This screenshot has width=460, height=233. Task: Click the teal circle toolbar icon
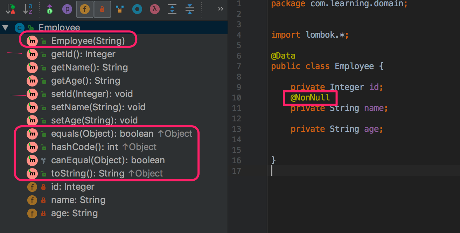click(137, 9)
